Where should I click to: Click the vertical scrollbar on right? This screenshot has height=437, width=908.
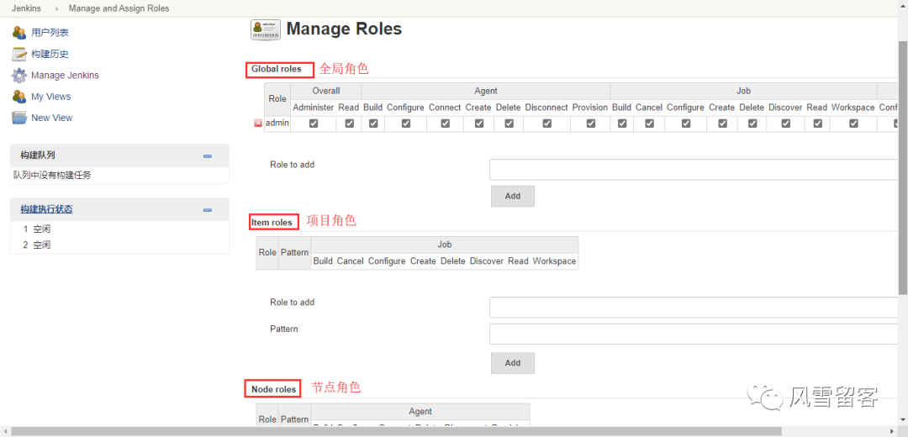click(902, 168)
